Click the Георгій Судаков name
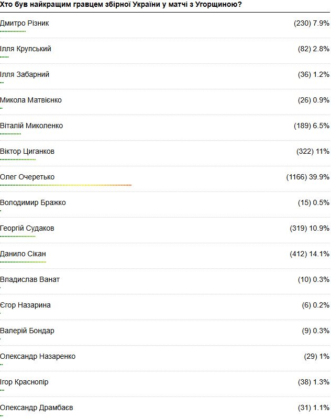Image resolution: width=331 pixels, height=420 pixels. point(27,228)
